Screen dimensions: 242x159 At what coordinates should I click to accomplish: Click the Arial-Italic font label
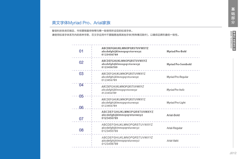point(173,141)
